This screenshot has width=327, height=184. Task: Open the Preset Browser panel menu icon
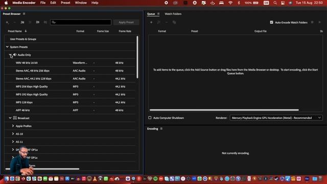point(24,14)
